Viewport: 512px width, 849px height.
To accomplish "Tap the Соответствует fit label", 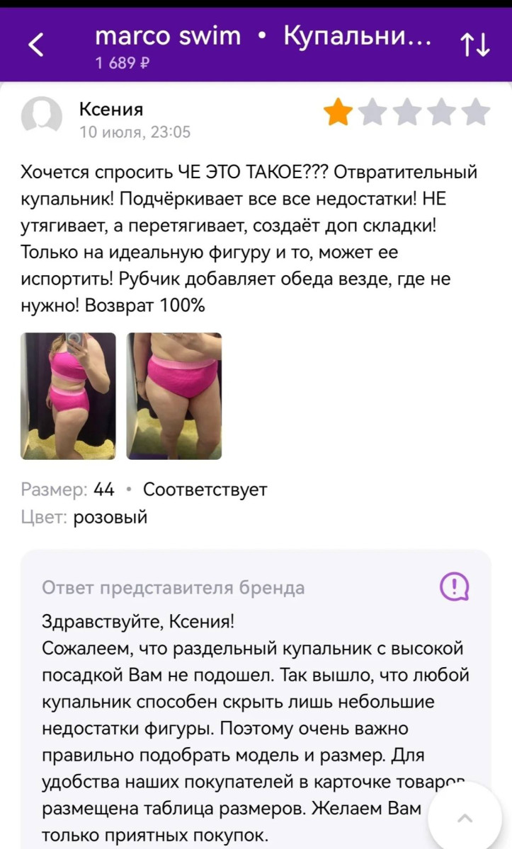I will [205, 490].
